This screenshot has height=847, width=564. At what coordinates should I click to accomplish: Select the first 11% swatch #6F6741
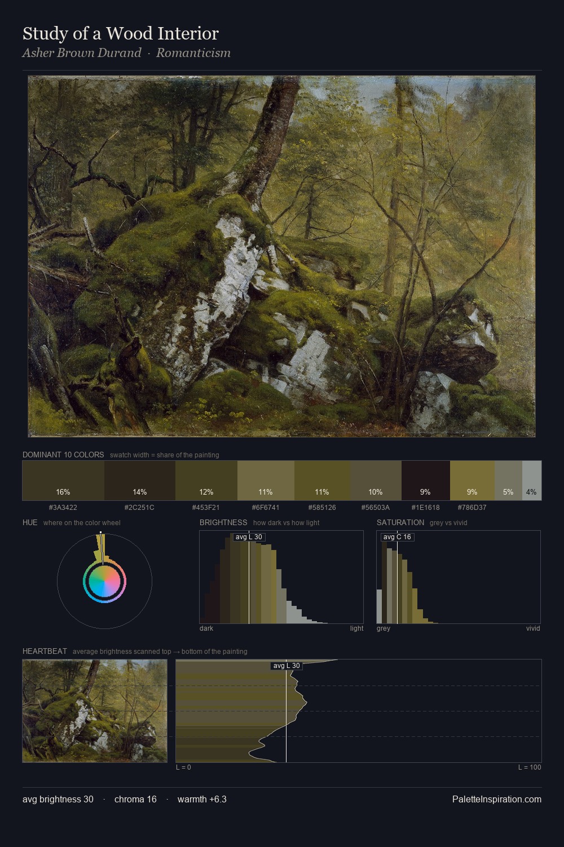tap(266, 481)
